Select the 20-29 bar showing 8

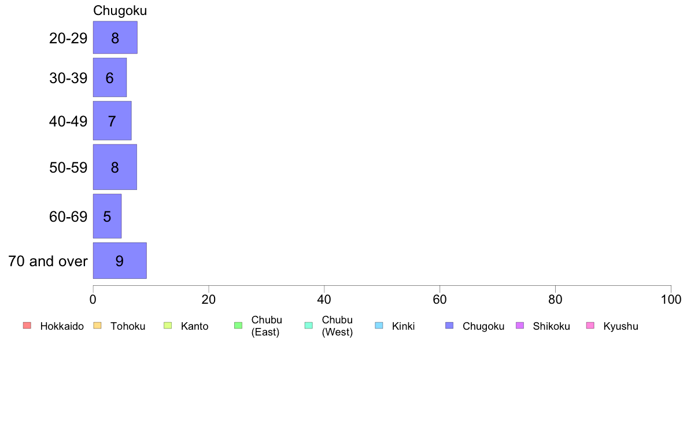click(115, 38)
